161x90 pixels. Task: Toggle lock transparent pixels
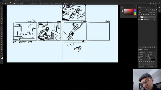tap(141, 15)
